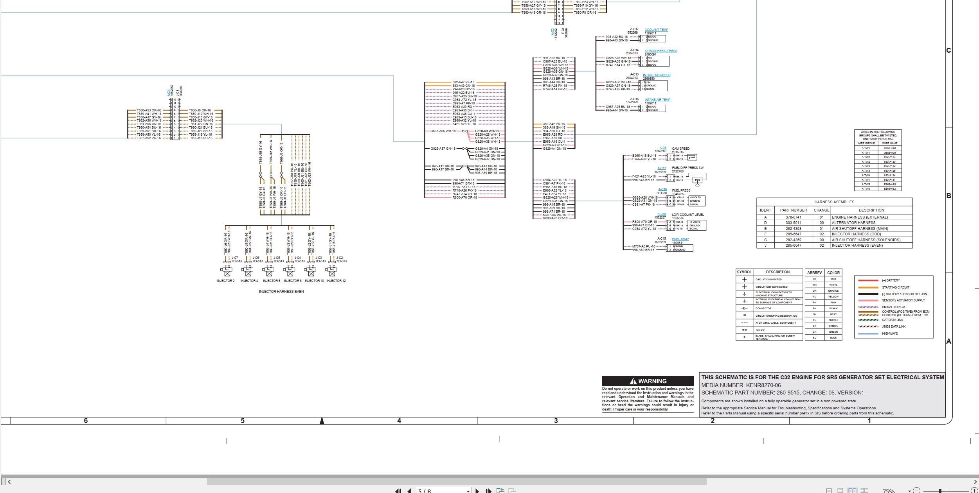Click the FUEL PRESS sensor label
979x493 pixels.
(681, 190)
